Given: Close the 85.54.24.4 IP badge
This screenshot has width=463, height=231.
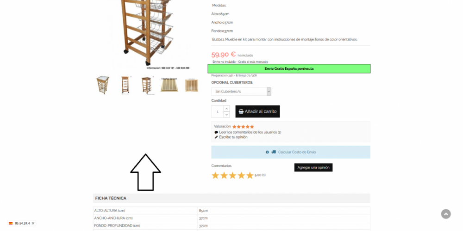Looking at the screenshot, I should point(33,223).
